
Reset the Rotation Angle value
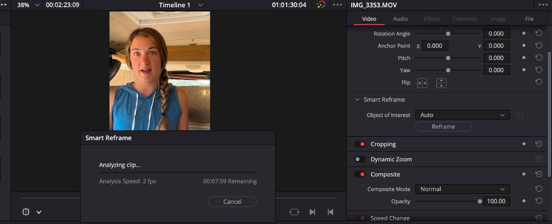tap(539, 34)
